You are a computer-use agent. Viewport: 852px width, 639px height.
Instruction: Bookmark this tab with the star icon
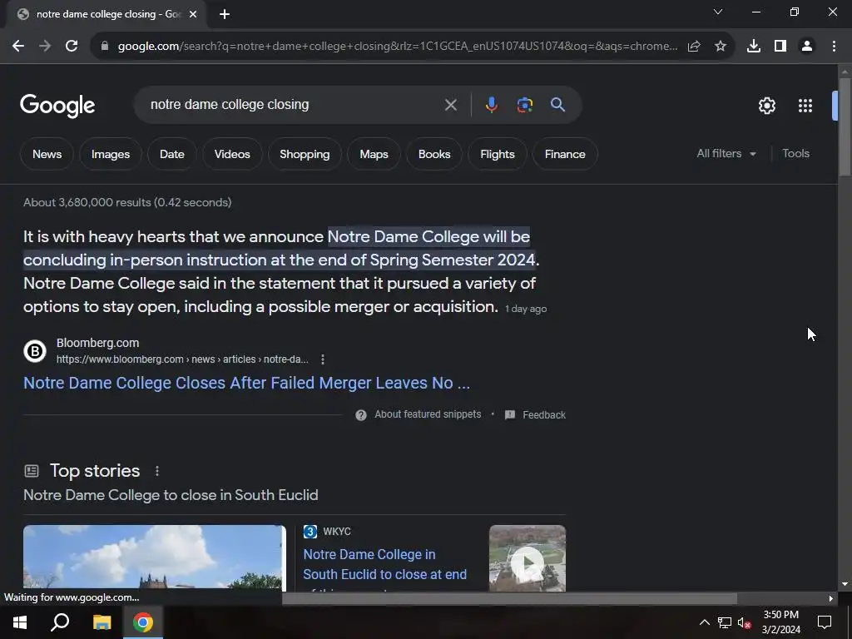pyautogui.click(x=721, y=47)
